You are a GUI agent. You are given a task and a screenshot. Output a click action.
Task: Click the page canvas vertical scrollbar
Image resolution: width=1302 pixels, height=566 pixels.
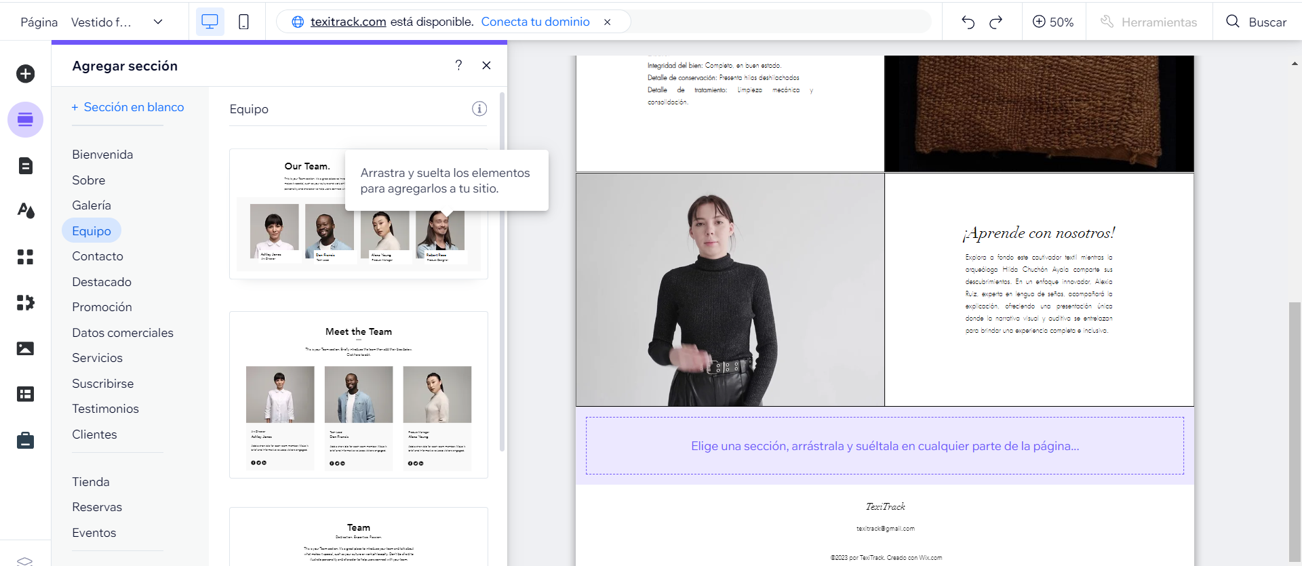point(1295,432)
